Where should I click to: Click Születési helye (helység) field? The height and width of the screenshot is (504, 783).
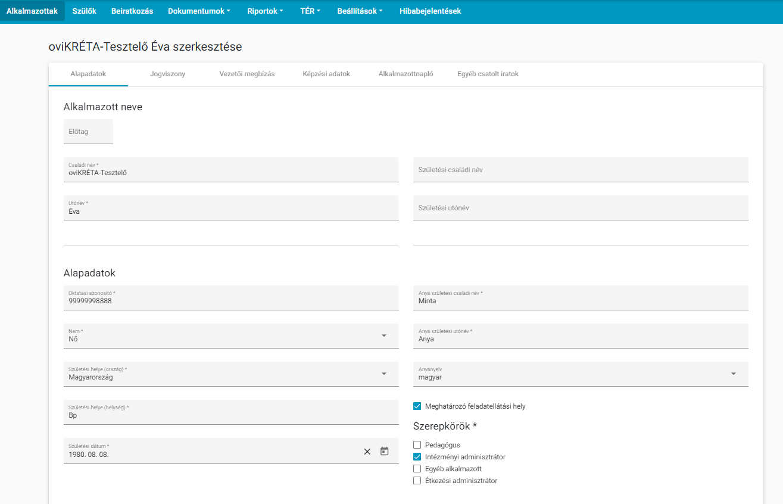coord(231,412)
